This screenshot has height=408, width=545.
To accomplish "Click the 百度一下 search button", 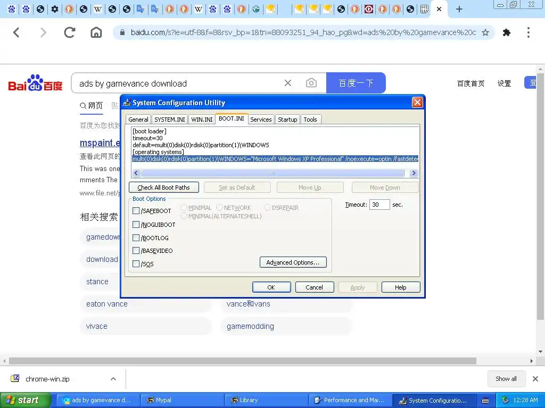I will [x=356, y=83].
